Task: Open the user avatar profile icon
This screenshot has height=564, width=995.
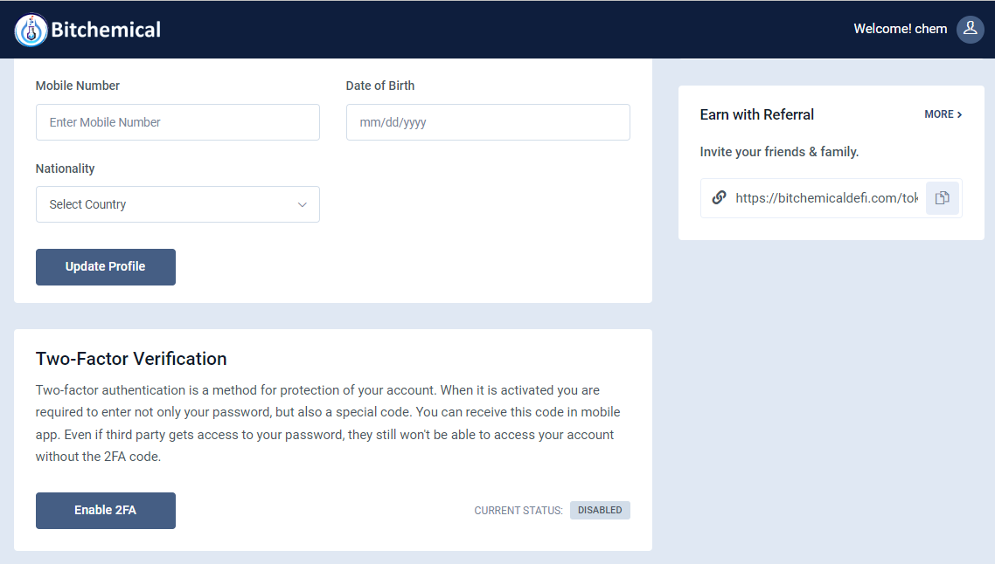Action: [x=970, y=29]
